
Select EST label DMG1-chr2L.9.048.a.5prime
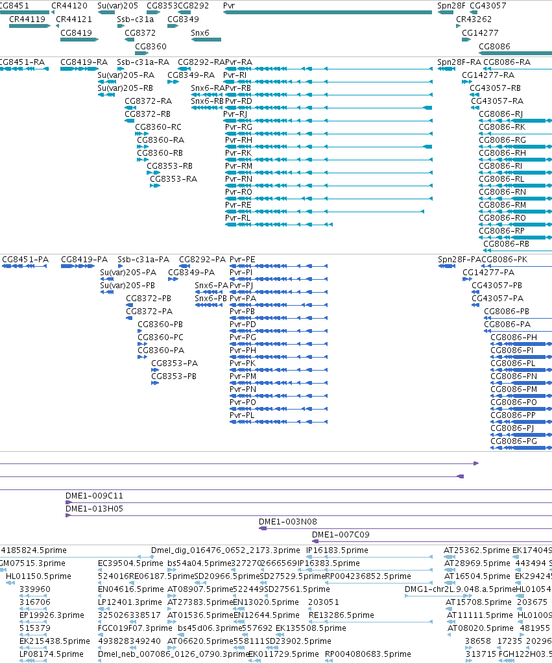pyautogui.click(x=460, y=589)
